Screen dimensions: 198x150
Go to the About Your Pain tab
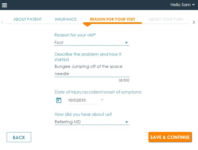click(166, 19)
